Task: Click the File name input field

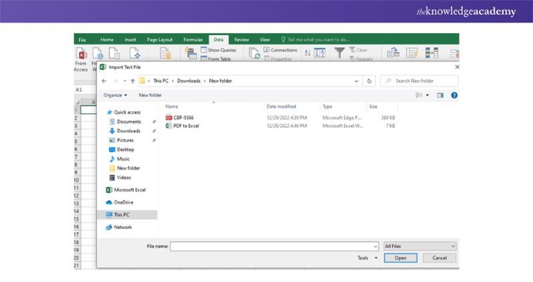Action: [273, 246]
